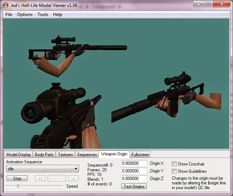Stop the animation playback
Screen dimensions: 233x196
(x=17, y=178)
